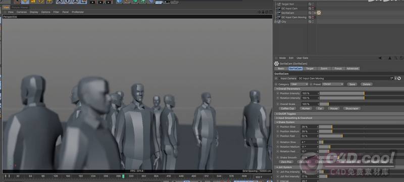The height and width of the screenshot is (182, 404).
Task: Click the up arrow in Attribute Manager
Action: [390, 58]
